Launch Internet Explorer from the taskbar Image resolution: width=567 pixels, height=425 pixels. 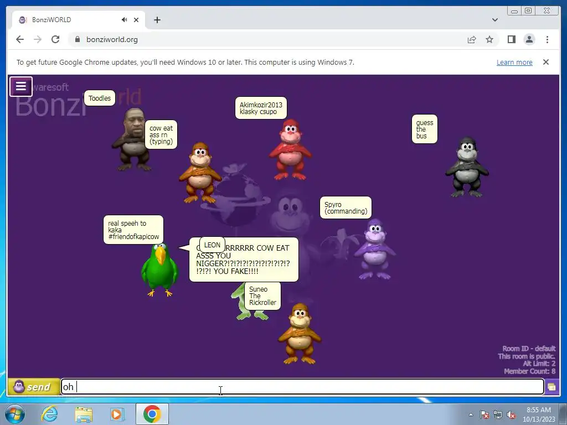pos(49,414)
